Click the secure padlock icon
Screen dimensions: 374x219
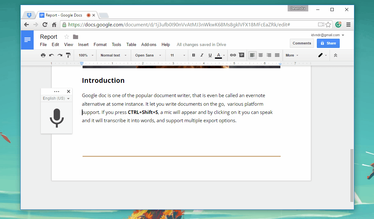[x=64, y=24]
